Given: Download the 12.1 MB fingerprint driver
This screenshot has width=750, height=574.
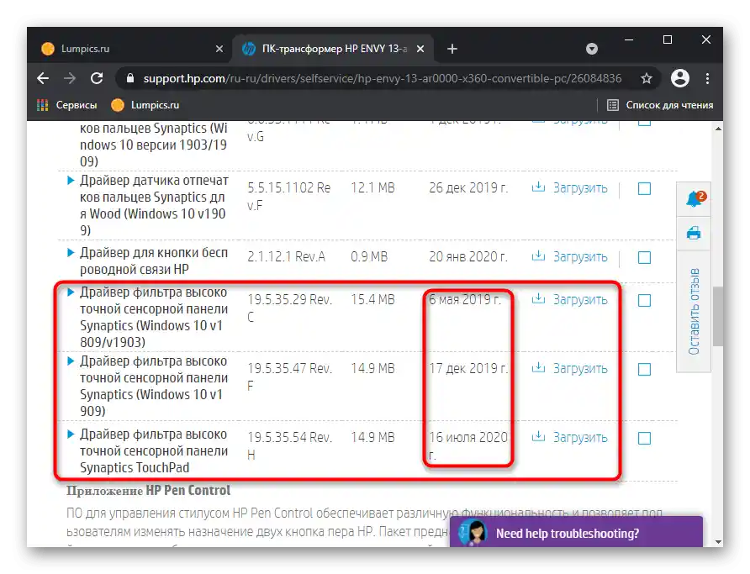Looking at the screenshot, I should [x=579, y=187].
